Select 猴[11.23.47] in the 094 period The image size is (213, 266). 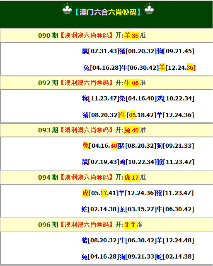[175, 193]
